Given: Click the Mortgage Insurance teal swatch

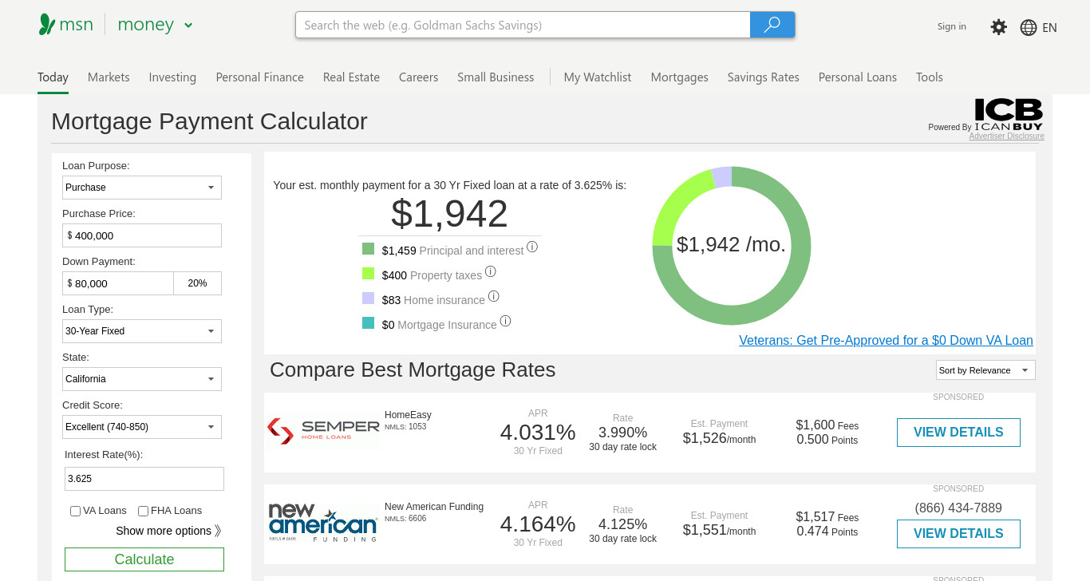Looking at the screenshot, I should [x=368, y=323].
